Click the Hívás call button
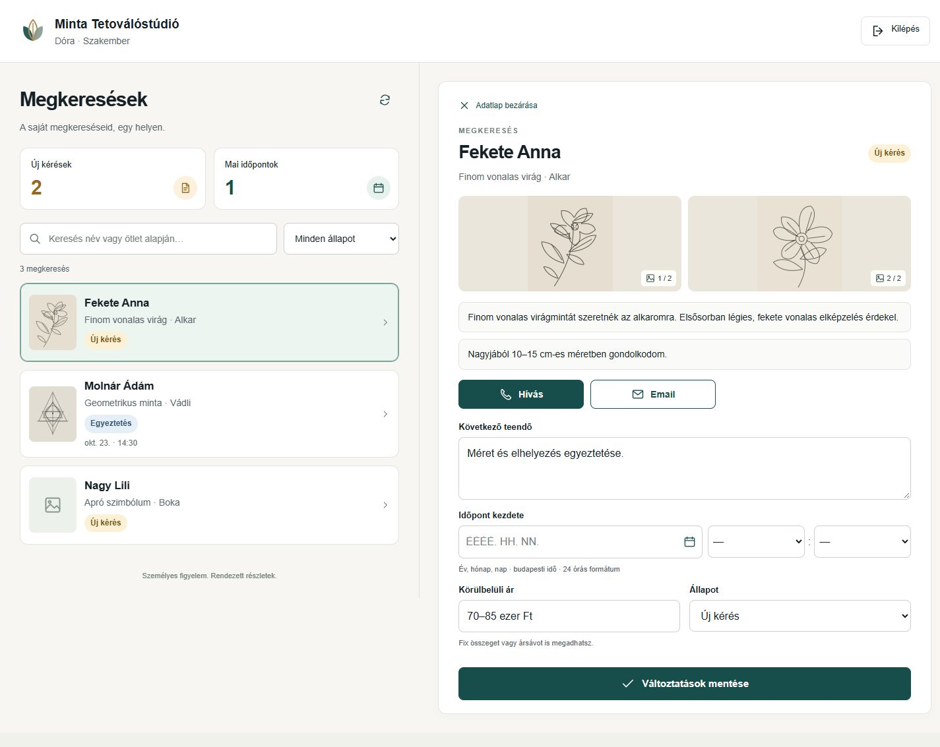Viewport: 940px width, 747px height. point(521,394)
